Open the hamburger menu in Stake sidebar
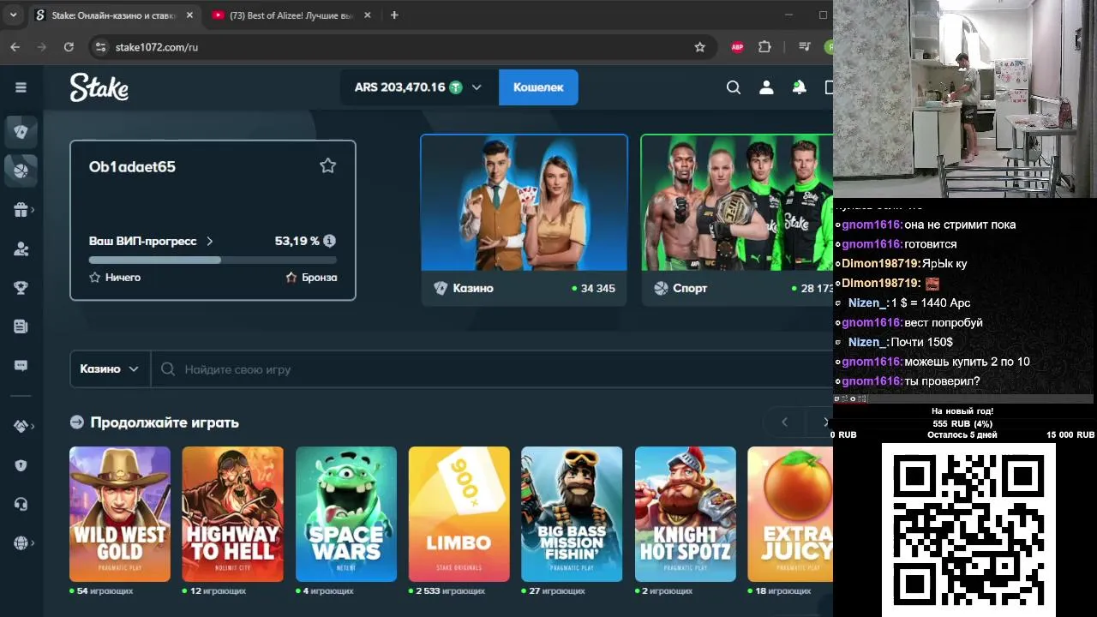The width and height of the screenshot is (1097, 617). tap(21, 87)
